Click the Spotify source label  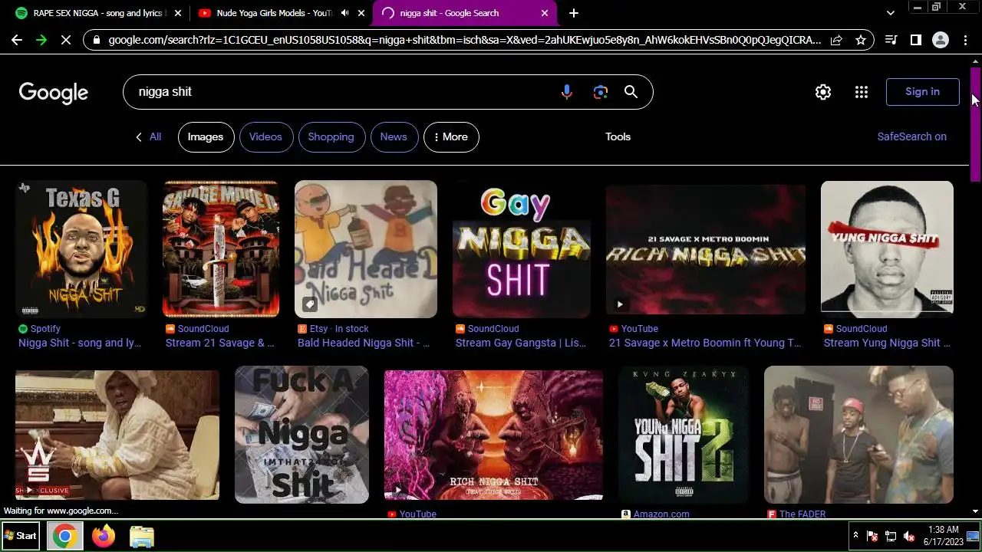45,328
